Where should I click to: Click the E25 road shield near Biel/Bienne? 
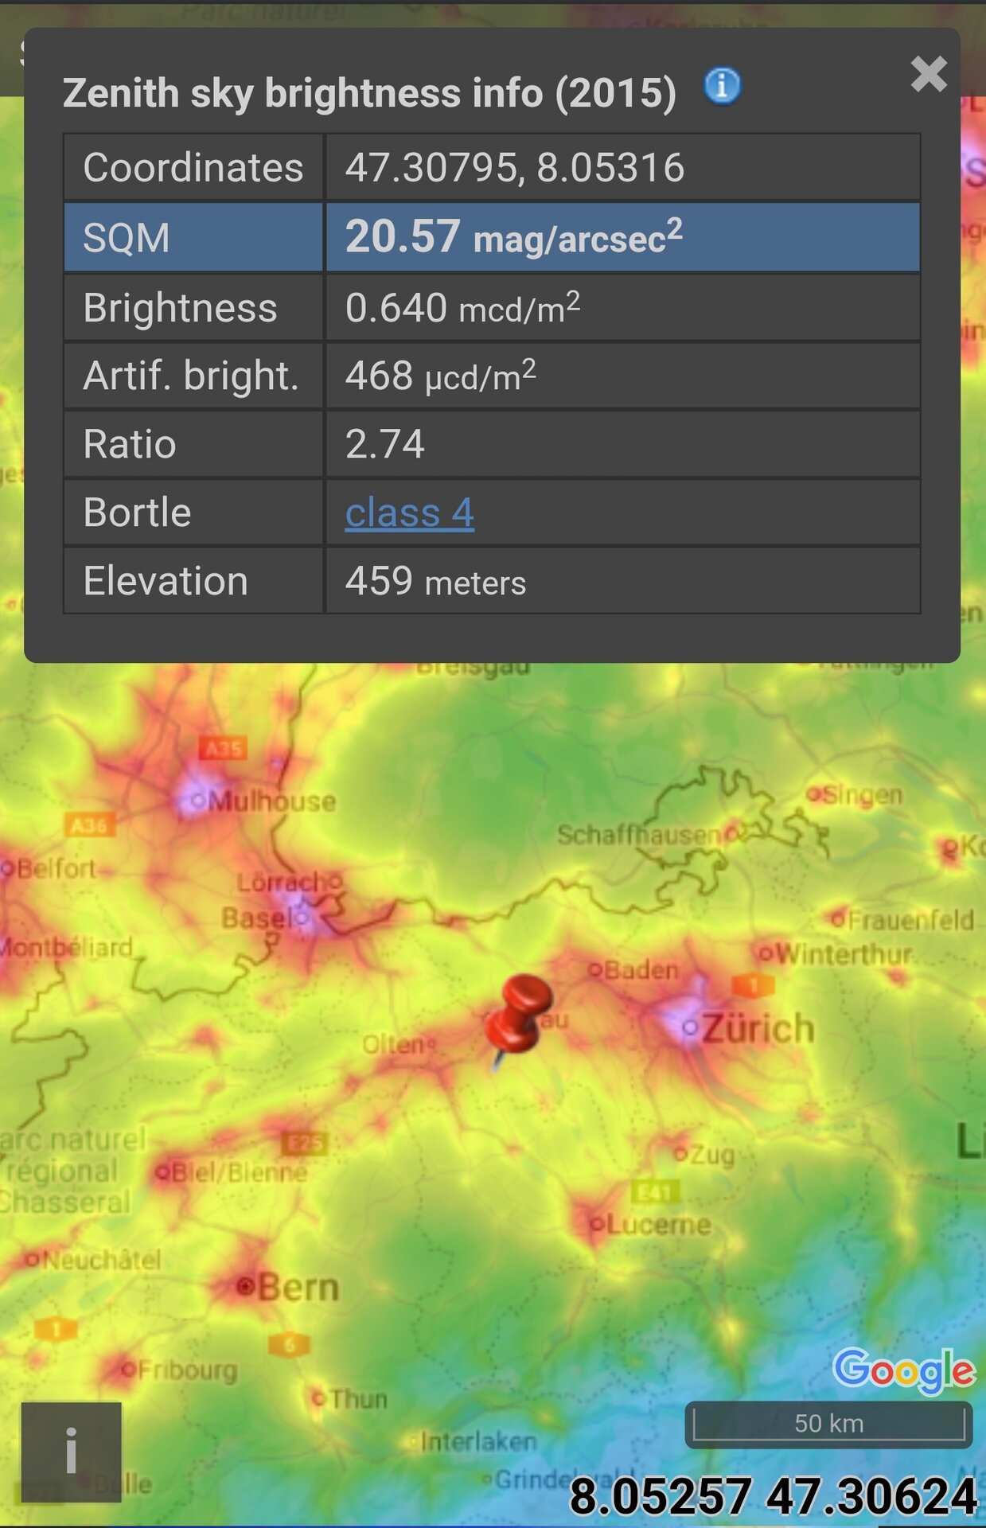pos(304,1144)
